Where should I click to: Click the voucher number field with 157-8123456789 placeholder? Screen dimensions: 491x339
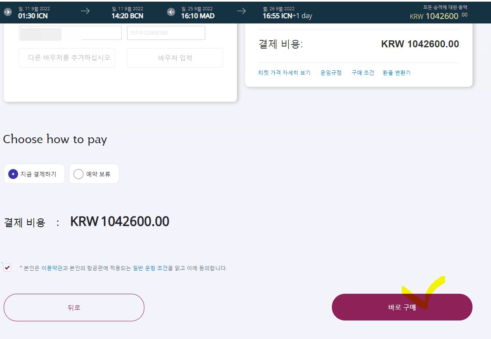pos(166,33)
